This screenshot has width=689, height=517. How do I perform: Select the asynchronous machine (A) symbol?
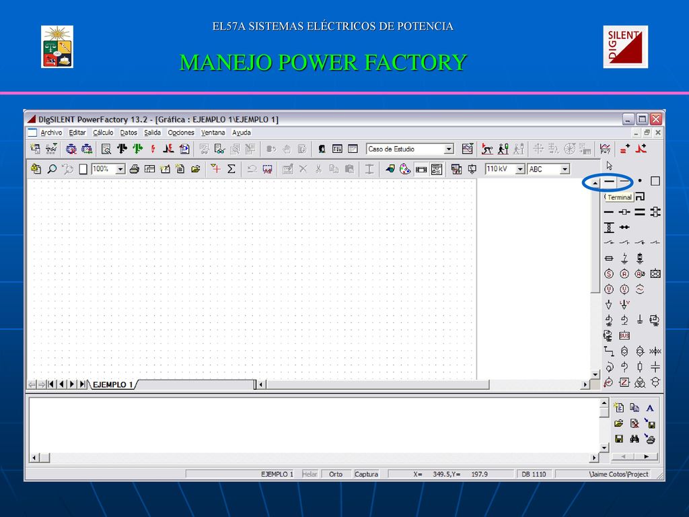coord(624,274)
